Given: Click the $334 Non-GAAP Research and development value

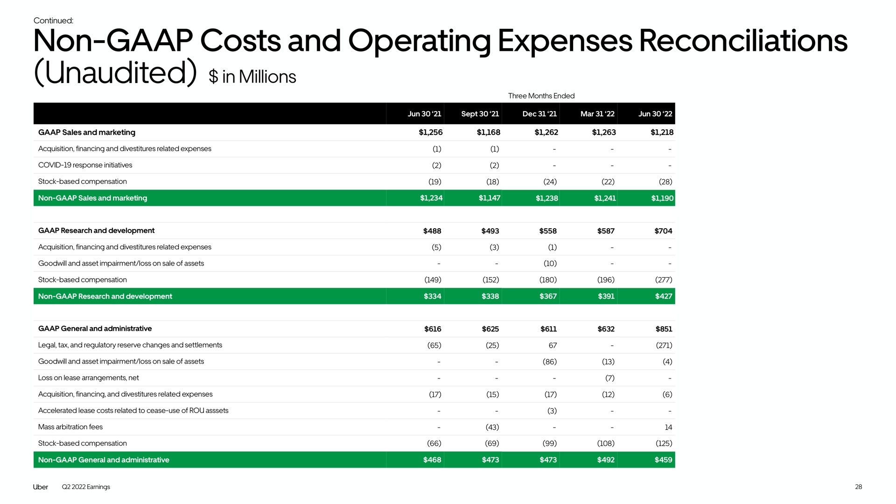Looking at the screenshot, I should pyautogui.click(x=432, y=296).
